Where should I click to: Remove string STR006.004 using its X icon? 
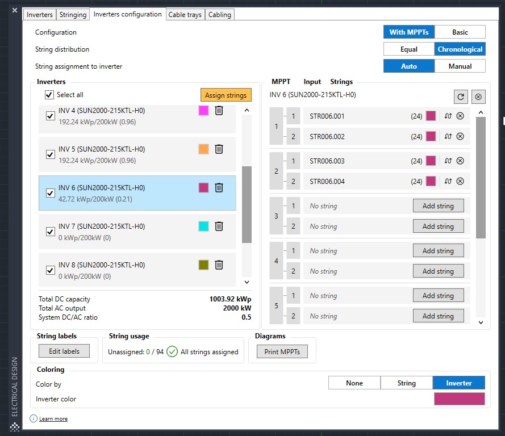point(460,182)
